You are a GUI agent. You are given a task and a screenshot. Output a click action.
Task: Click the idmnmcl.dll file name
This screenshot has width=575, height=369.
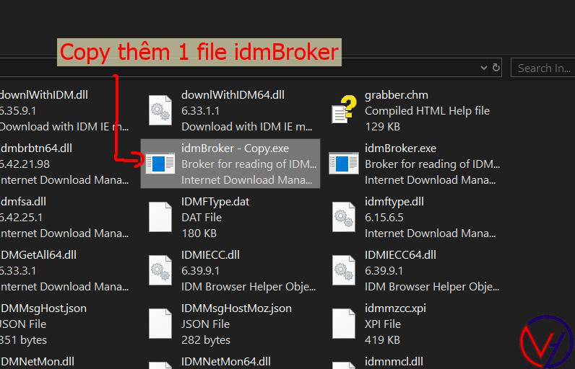tap(394, 361)
